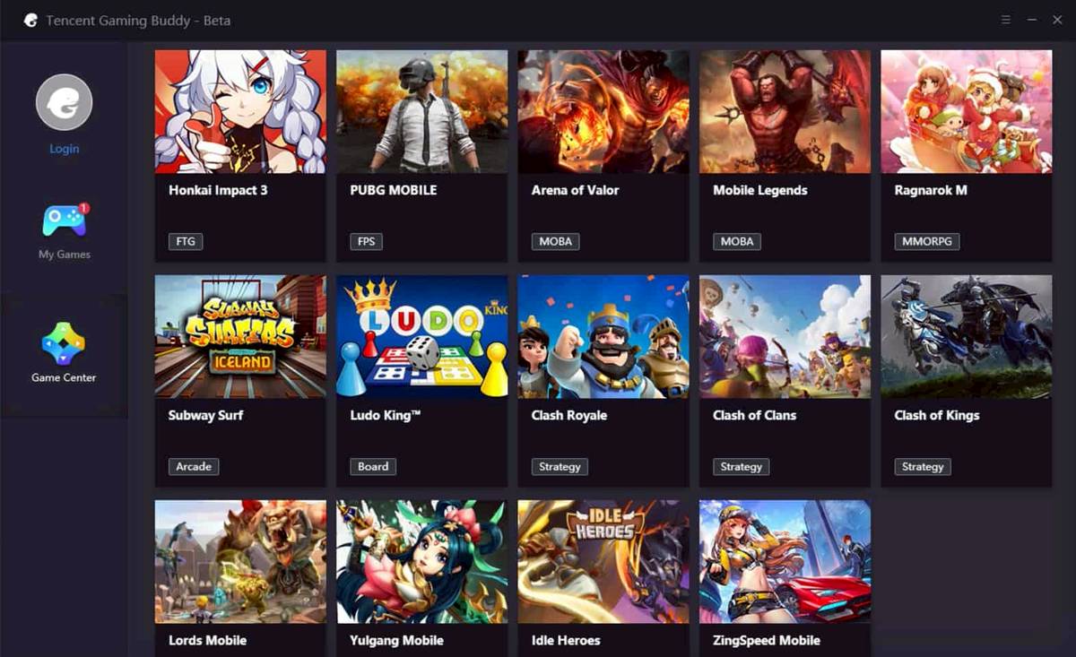Select the Game Center icon

coord(64,343)
